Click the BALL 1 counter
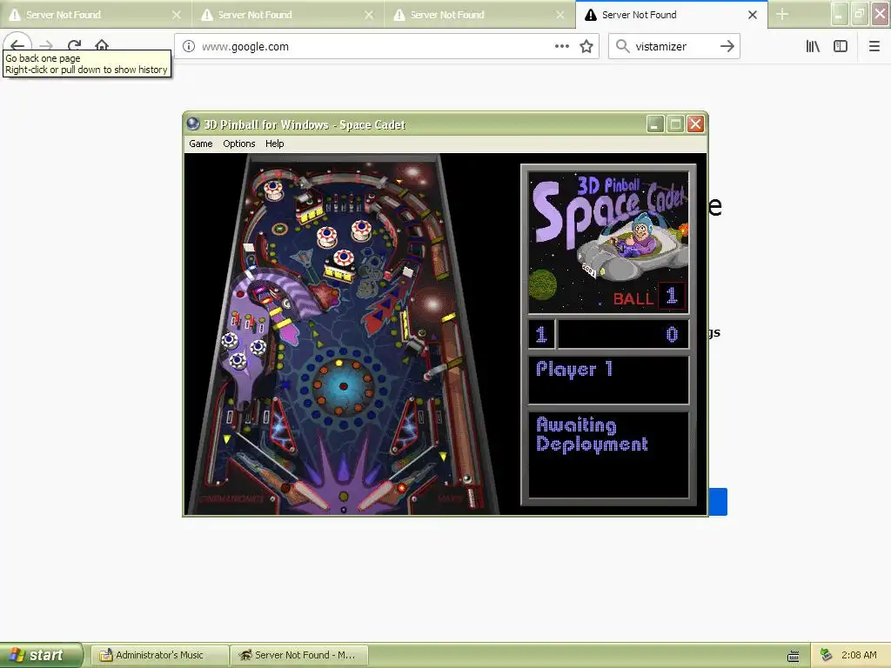The width and height of the screenshot is (891, 668). (x=648, y=297)
